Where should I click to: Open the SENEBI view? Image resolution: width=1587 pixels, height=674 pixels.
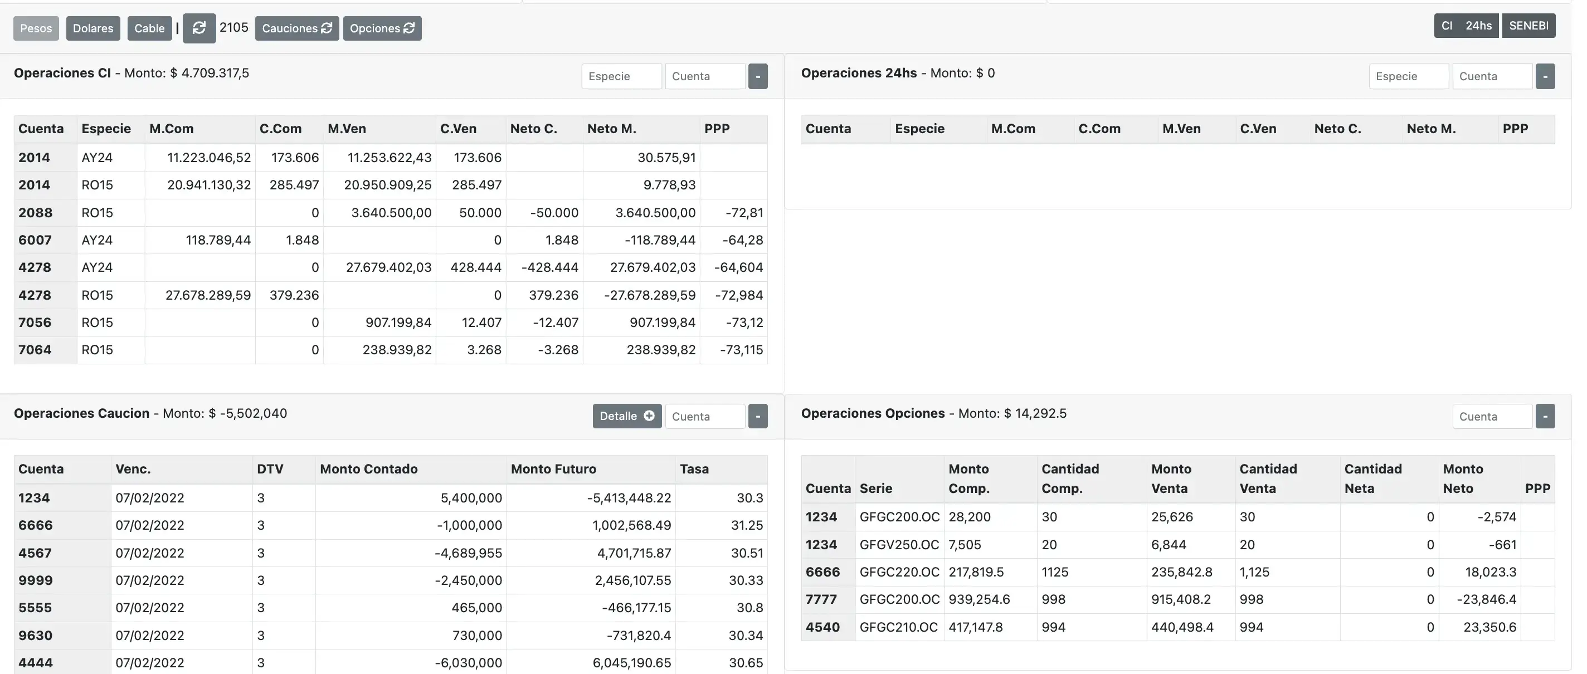pyautogui.click(x=1528, y=26)
